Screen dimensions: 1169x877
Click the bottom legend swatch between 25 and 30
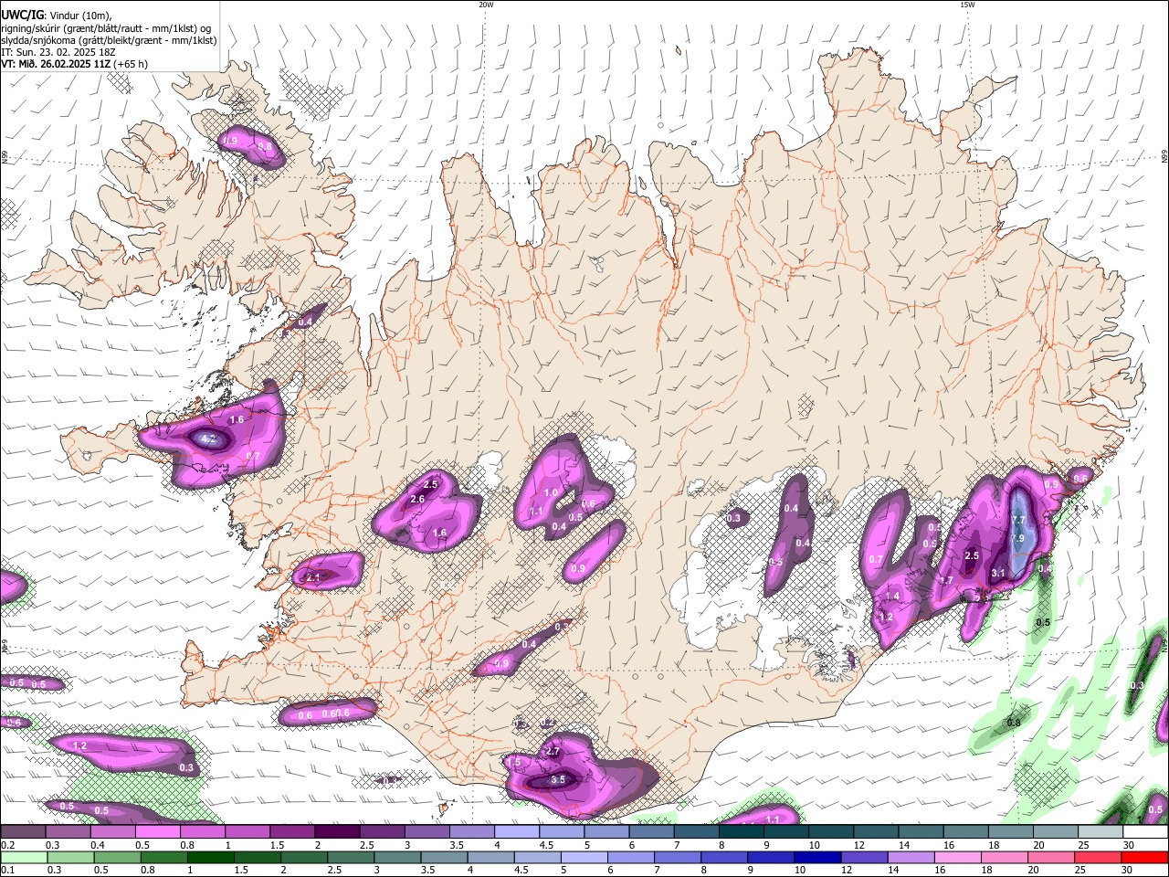(1098, 857)
